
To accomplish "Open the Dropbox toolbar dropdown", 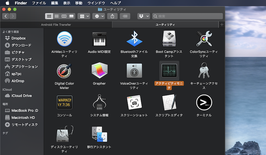I will (143, 16).
